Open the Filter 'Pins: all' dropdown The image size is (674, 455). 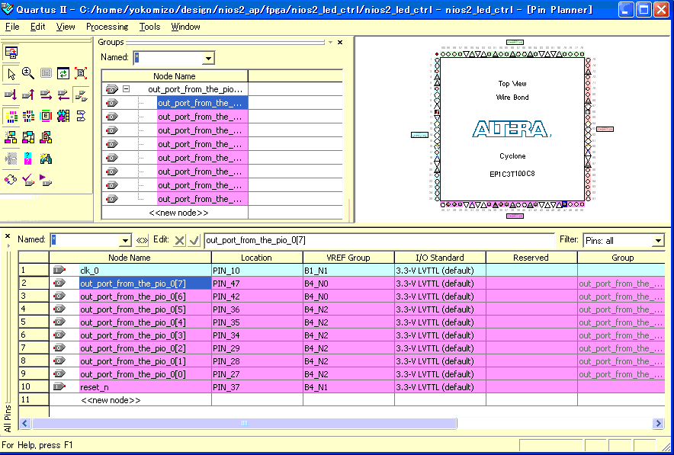tap(658, 241)
